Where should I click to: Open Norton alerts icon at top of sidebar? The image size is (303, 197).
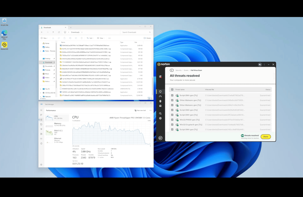tap(160, 77)
